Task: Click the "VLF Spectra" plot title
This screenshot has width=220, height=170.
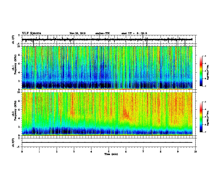Action: (x=31, y=33)
